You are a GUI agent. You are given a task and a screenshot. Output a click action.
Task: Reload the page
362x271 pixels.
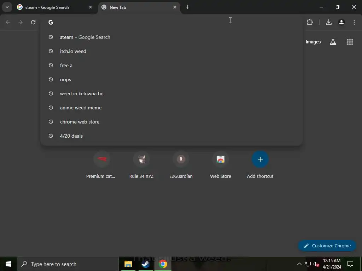click(x=33, y=22)
